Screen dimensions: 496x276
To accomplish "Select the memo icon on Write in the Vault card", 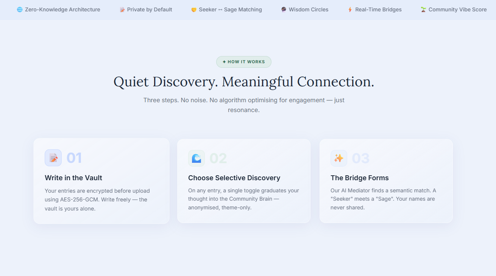I will click(53, 158).
